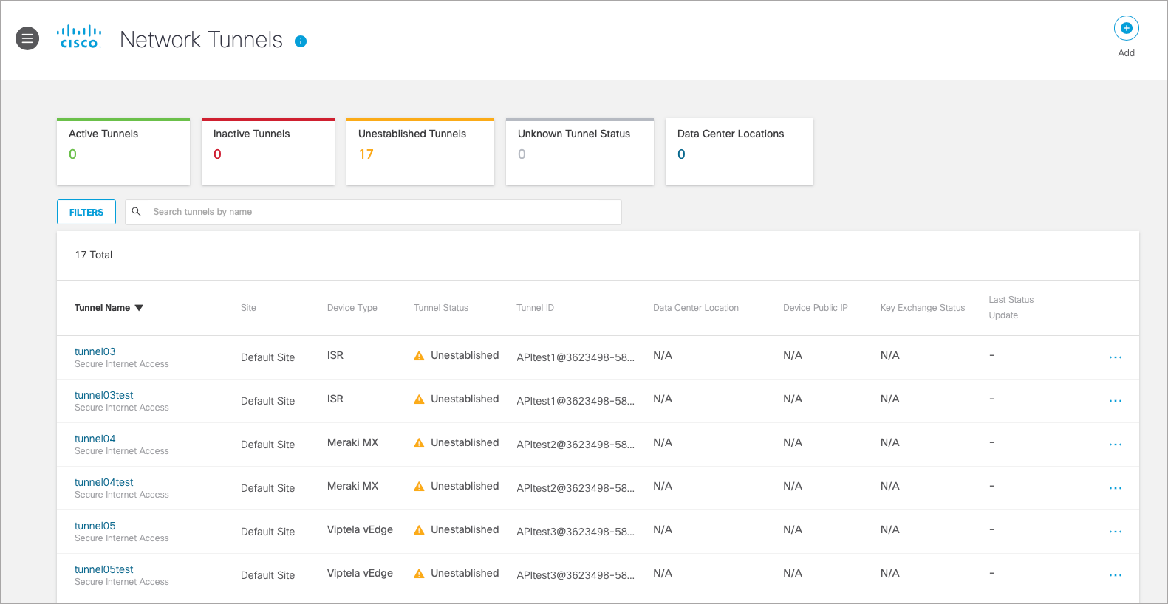Image resolution: width=1168 pixels, height=604 pixels.
Task: Click Default Site in tunnel03test row
Action: (267, 401)
